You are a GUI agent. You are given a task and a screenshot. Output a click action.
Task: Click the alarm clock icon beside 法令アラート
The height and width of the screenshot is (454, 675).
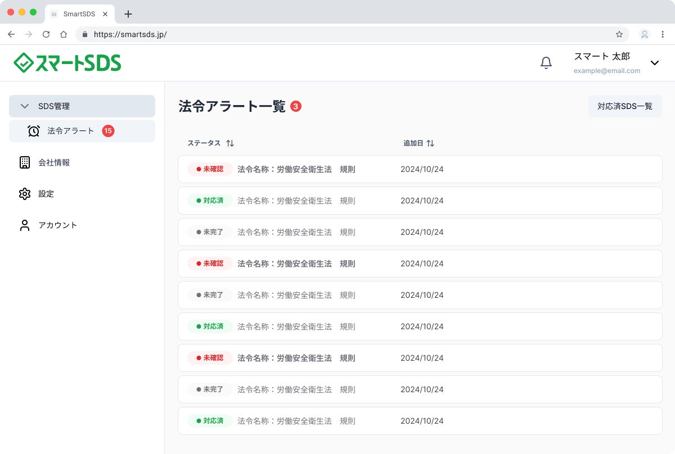coord(34,131)
